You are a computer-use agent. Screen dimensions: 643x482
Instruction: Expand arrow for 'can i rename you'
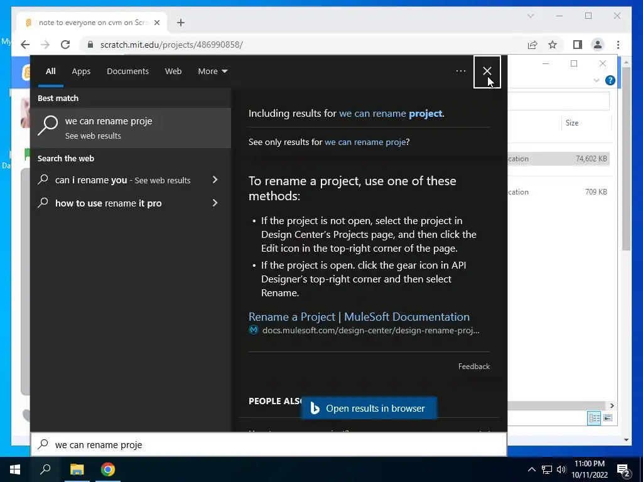pos(215,179)
